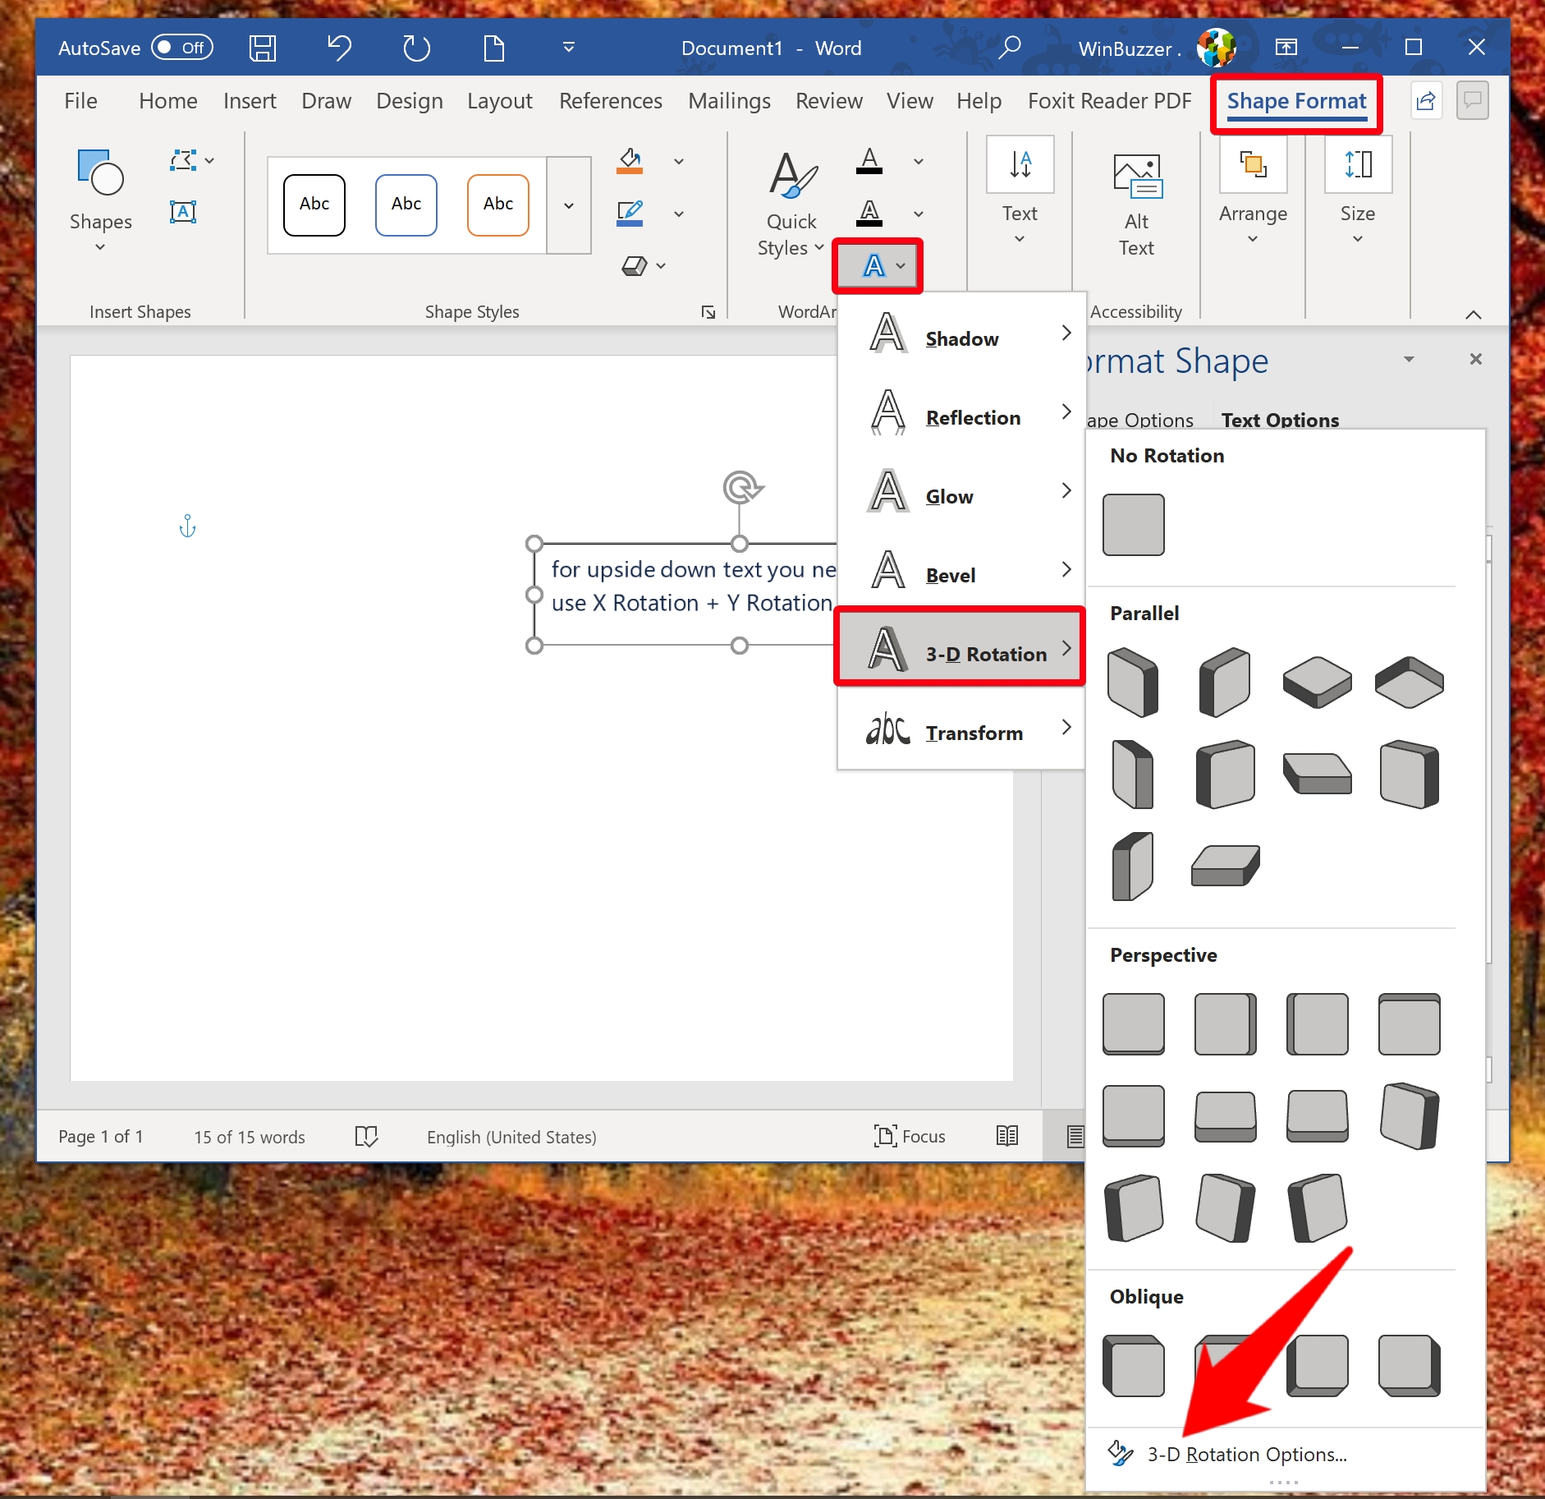Open the Glow submenu

pos(961,490)
